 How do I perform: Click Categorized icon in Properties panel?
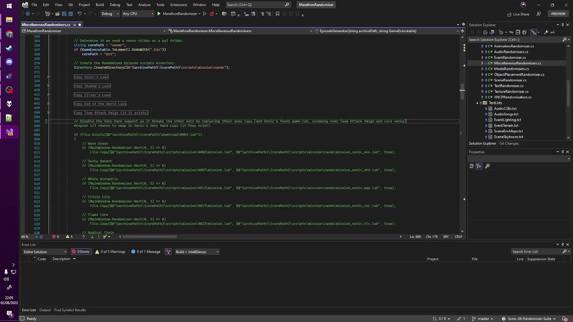pos(471,166)
